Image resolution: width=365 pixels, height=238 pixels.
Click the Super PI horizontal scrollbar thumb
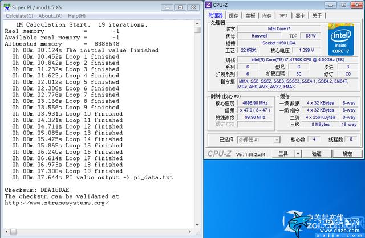coord(14,232)
